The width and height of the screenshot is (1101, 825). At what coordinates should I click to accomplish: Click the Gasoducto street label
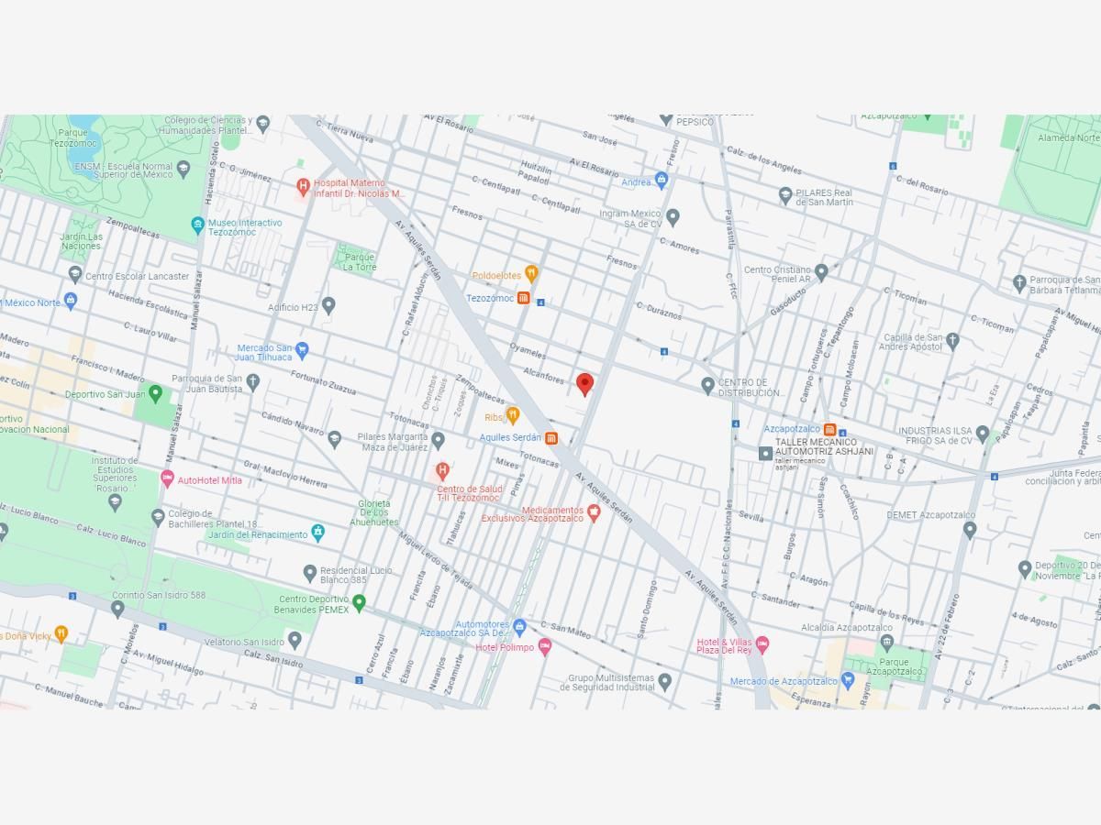(787, 302)
